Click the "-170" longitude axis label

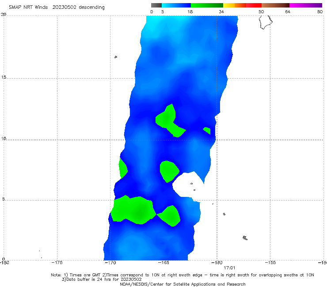pos(110,263)
